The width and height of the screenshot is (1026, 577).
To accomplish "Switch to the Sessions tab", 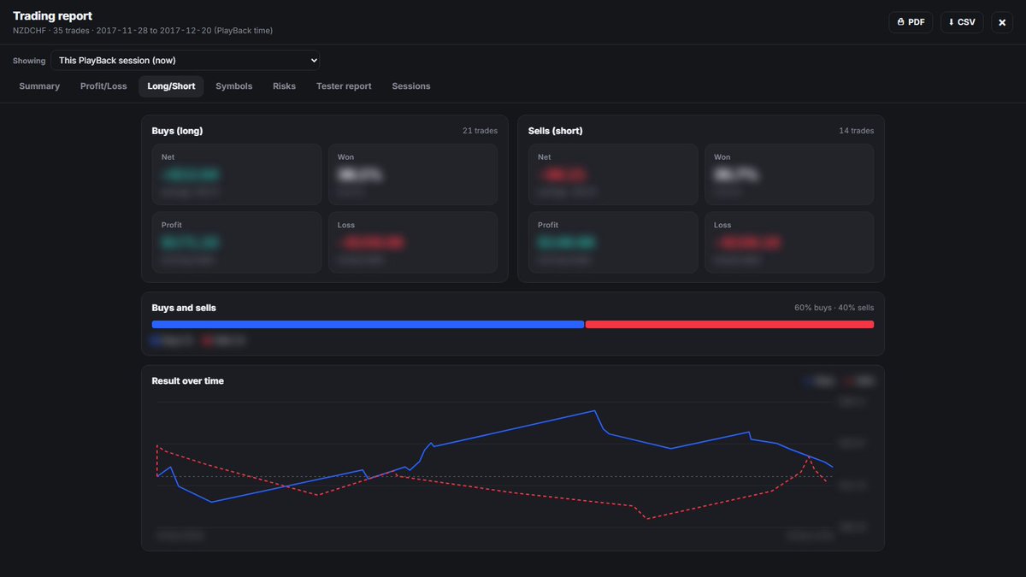I will (411, 86).
